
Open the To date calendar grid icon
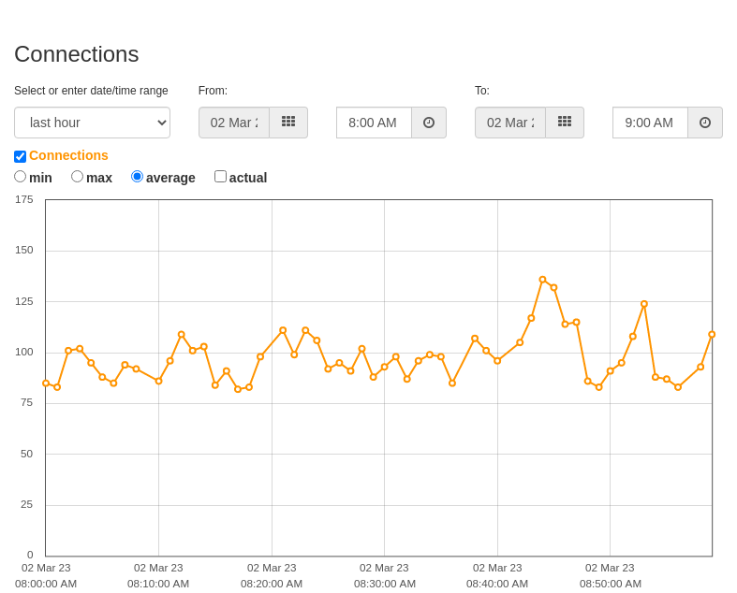point(565,123)
